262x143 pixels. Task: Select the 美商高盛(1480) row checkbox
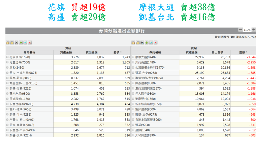(x=133, y=62)
